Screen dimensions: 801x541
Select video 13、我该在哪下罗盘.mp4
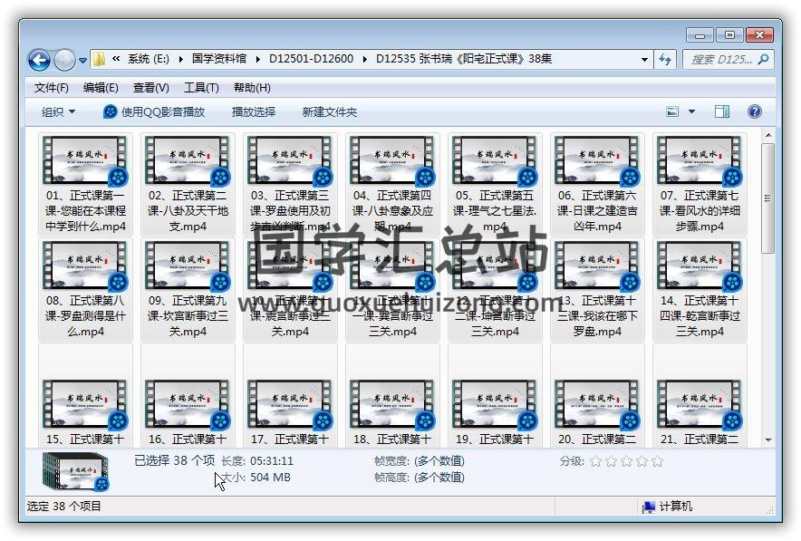[x=597, y=289]
